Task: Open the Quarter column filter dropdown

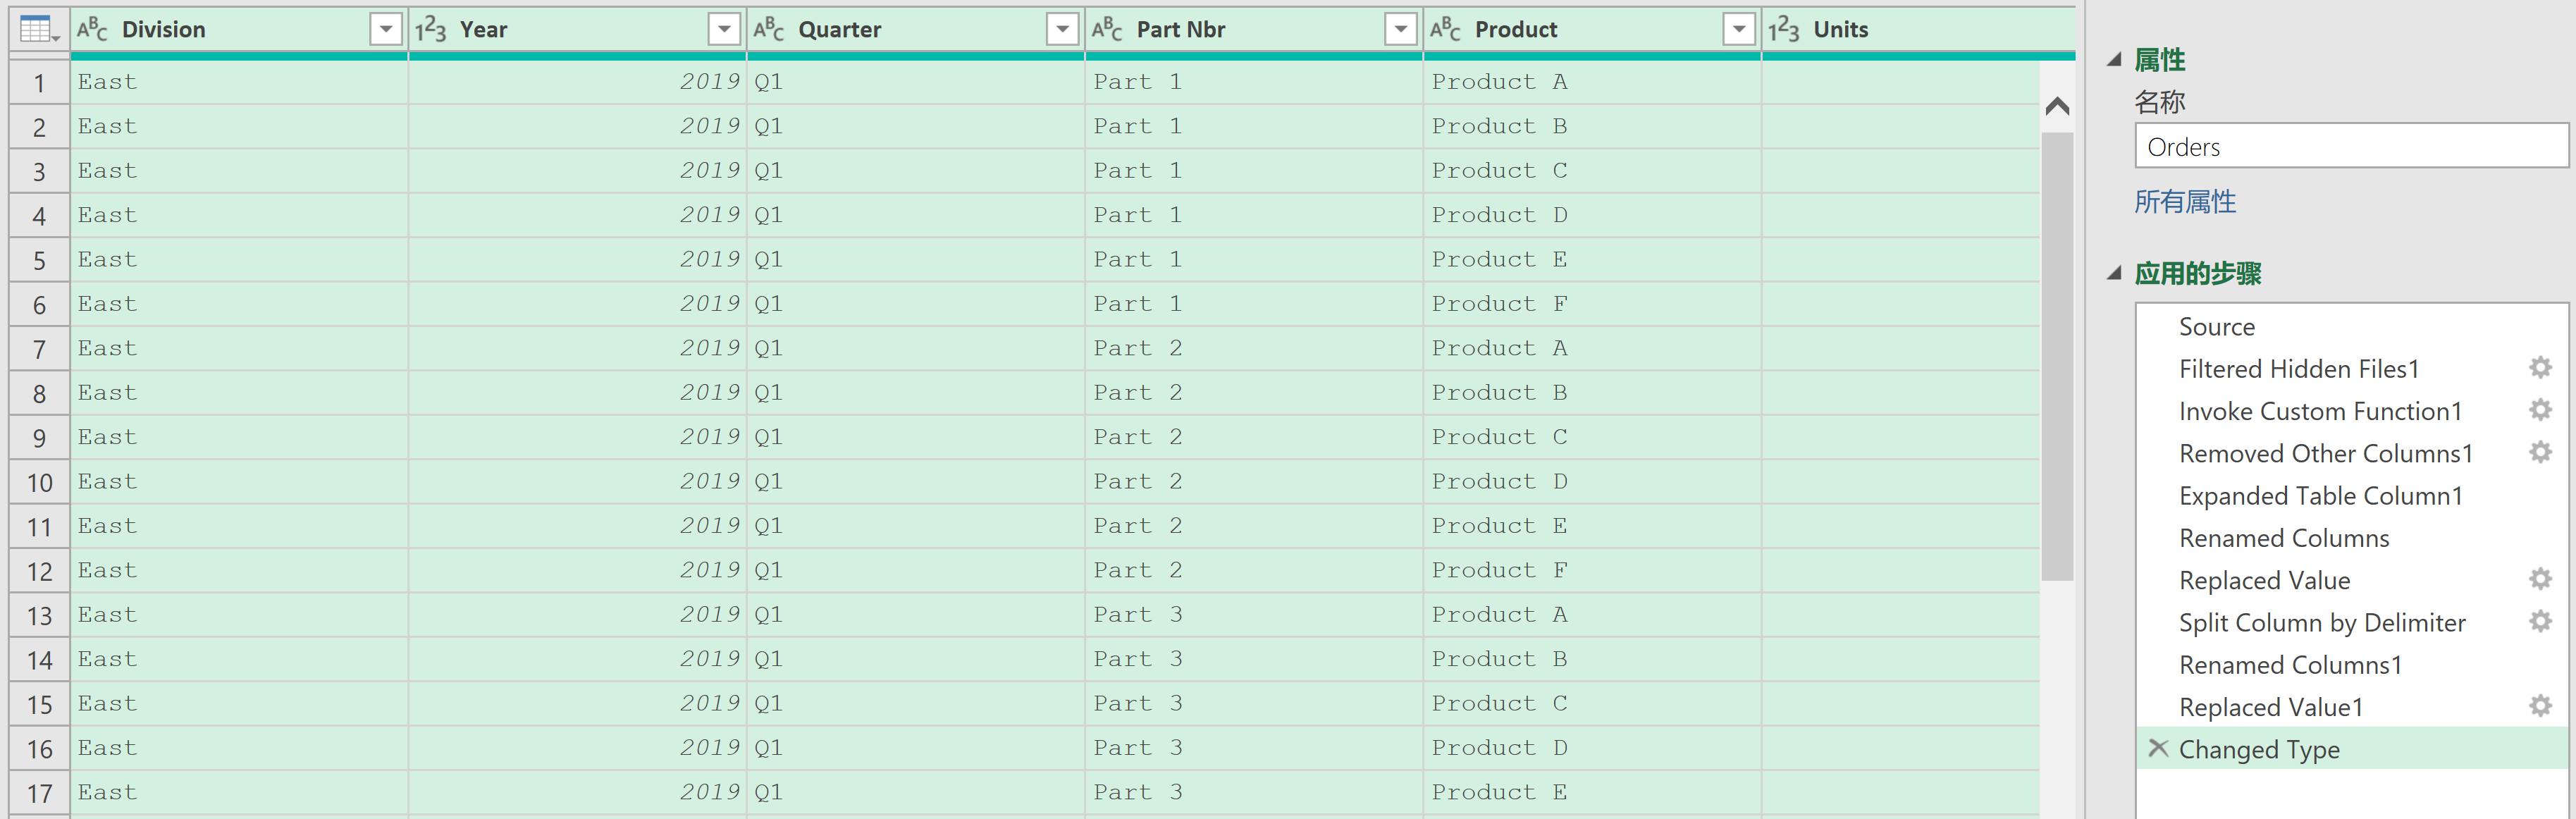Action: tap(1062, 30)
